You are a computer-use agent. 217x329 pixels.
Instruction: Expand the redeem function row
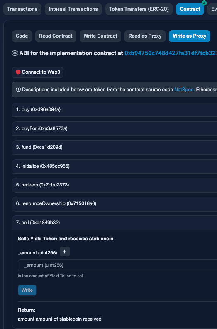[115, 185]
